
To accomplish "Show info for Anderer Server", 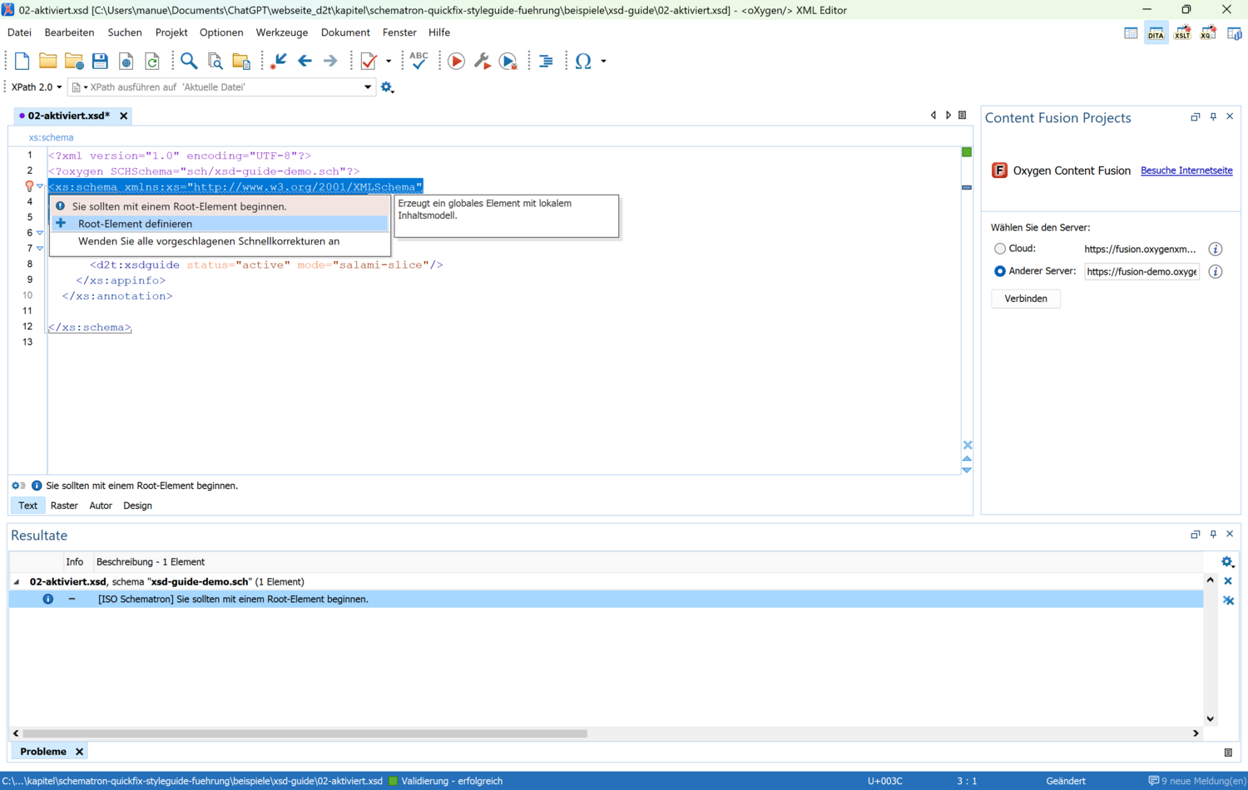I will (x=1216, y=271).
